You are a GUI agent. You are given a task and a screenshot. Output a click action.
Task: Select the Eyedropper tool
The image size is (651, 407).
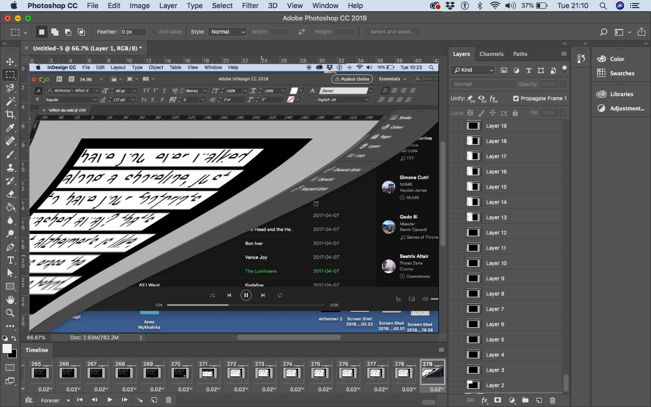pos(10,128)
